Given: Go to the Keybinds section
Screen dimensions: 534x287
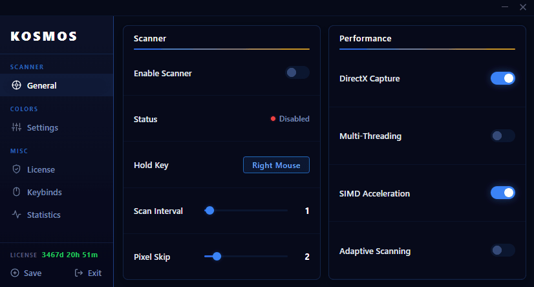Looking at the screenshot, I should [x=44, y=192].
